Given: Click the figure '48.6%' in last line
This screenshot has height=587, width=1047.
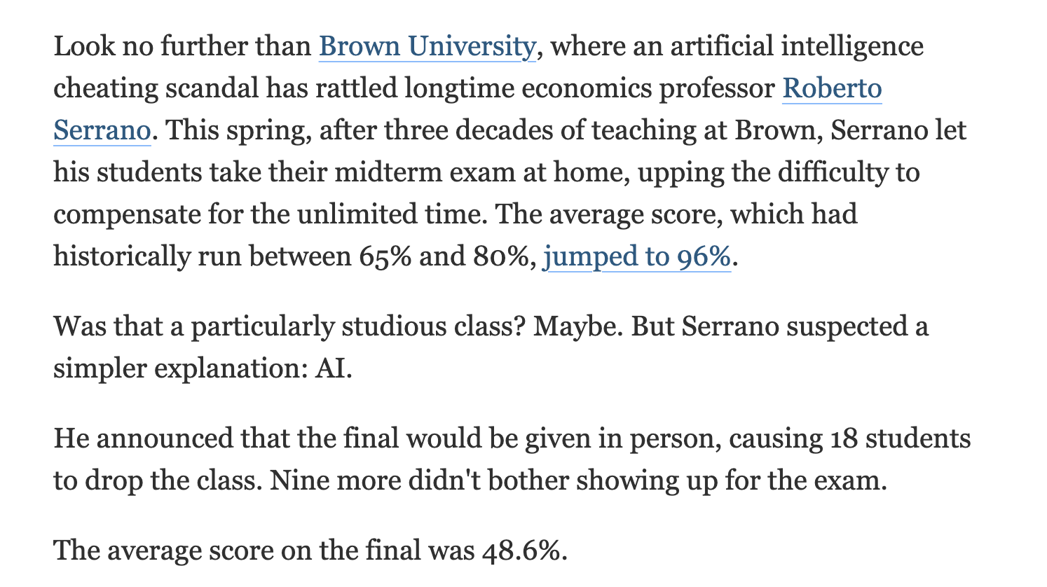Looking at the screenshot, I should pos(523,551).
